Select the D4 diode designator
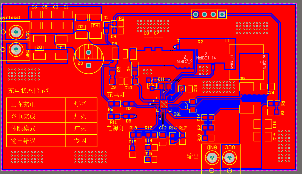Screen dimensions: 302x174 click(x=95, y=26)
